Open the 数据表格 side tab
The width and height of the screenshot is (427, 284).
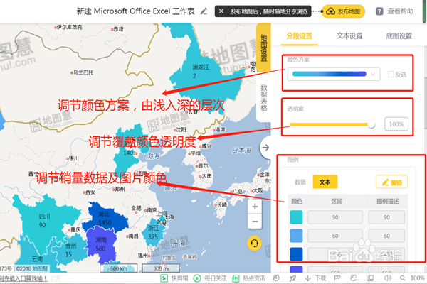[263, 98]
